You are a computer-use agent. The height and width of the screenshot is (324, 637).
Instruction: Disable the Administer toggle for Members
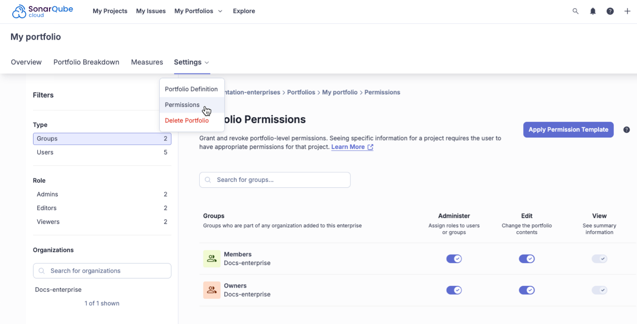[454, 258]
